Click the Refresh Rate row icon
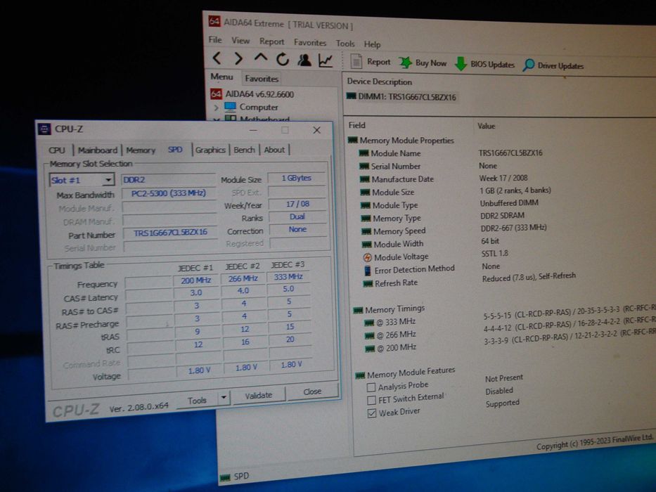 pos(368,284)
